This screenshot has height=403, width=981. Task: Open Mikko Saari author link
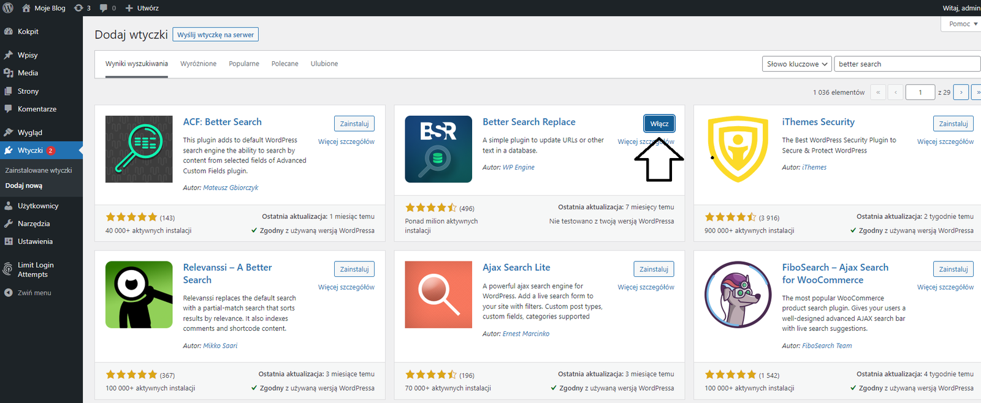pos(220,346)
